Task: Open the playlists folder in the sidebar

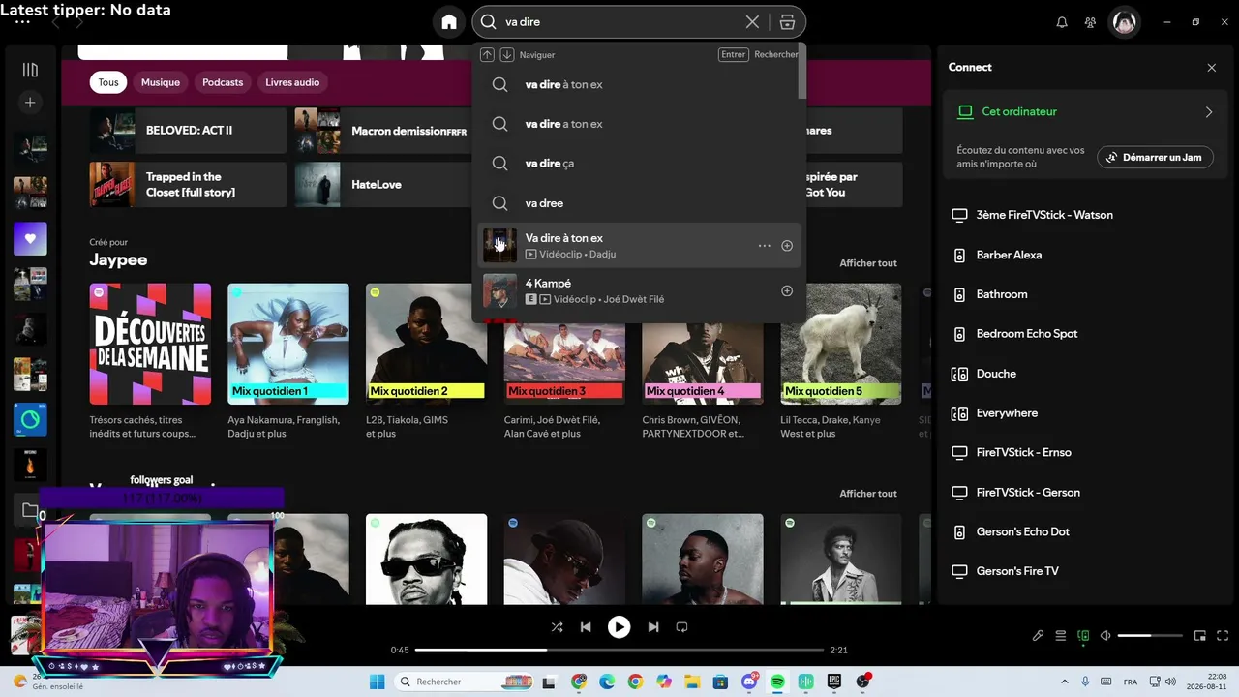Action: [30, 510]
